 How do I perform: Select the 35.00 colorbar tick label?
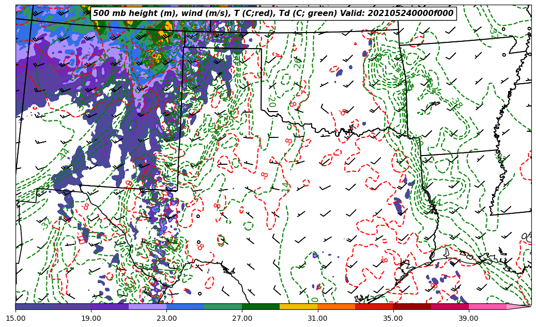pyautogui.click(x=393, y=318)
